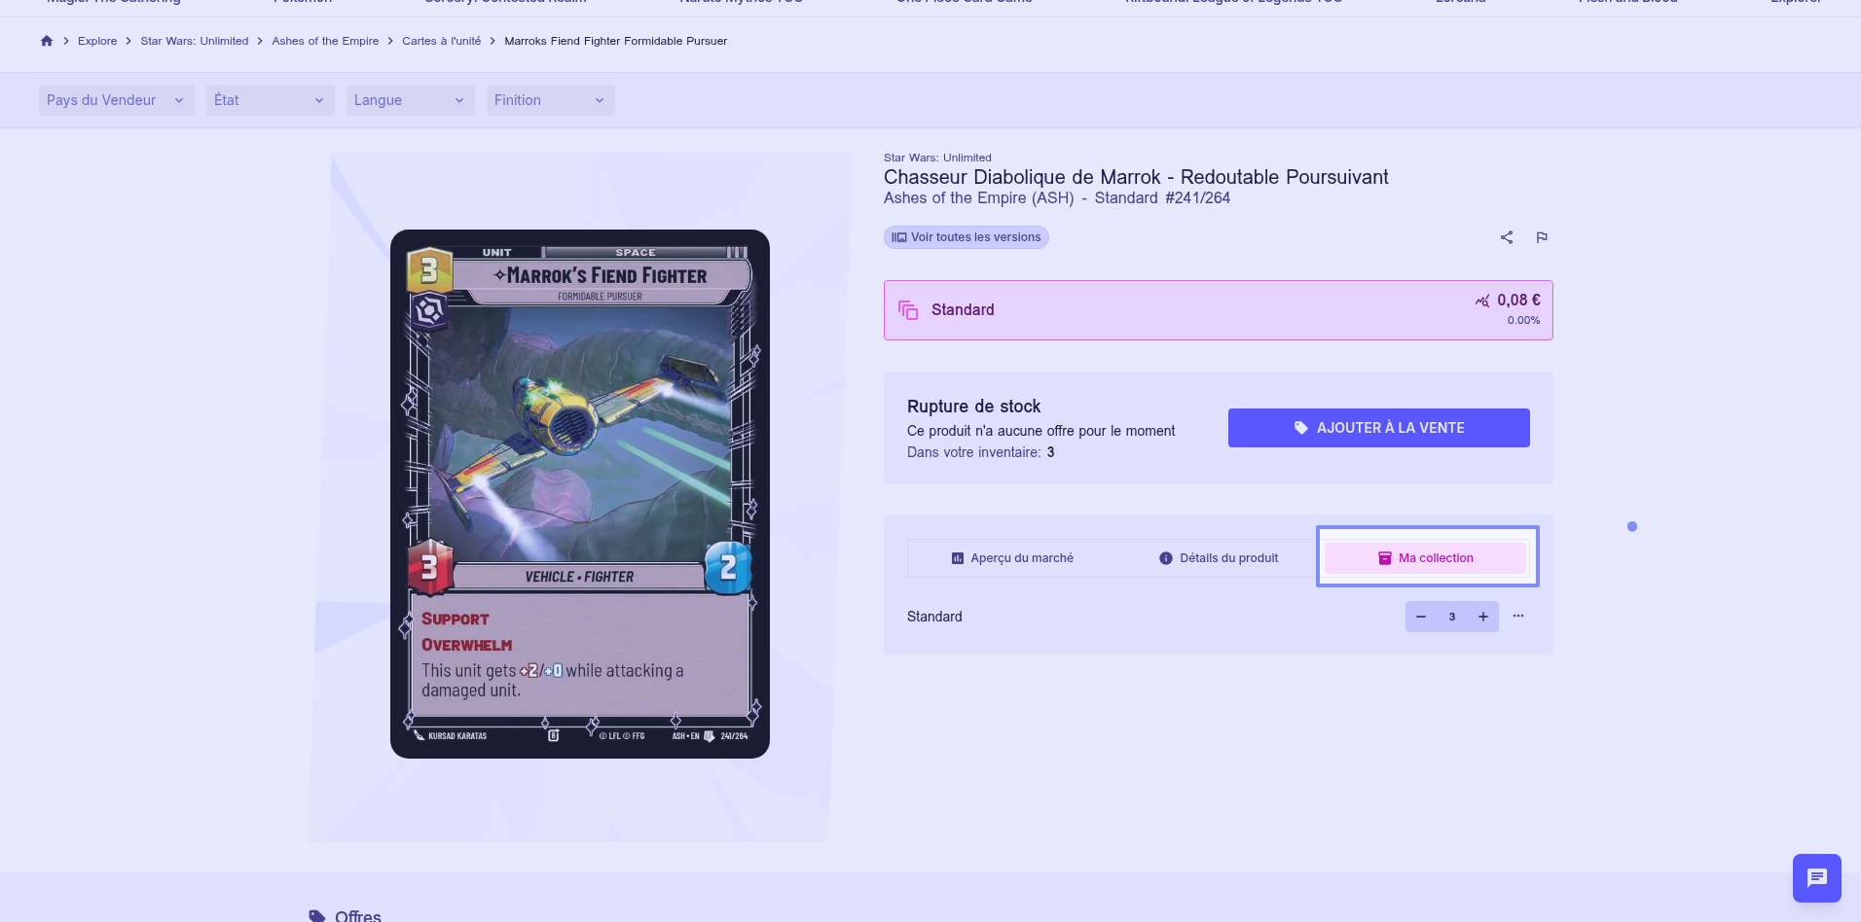This screenshot has width=1861, height=922.
Task: Click the AJOUTER À LA VENTE button
Action: [x=1379, y=428]
